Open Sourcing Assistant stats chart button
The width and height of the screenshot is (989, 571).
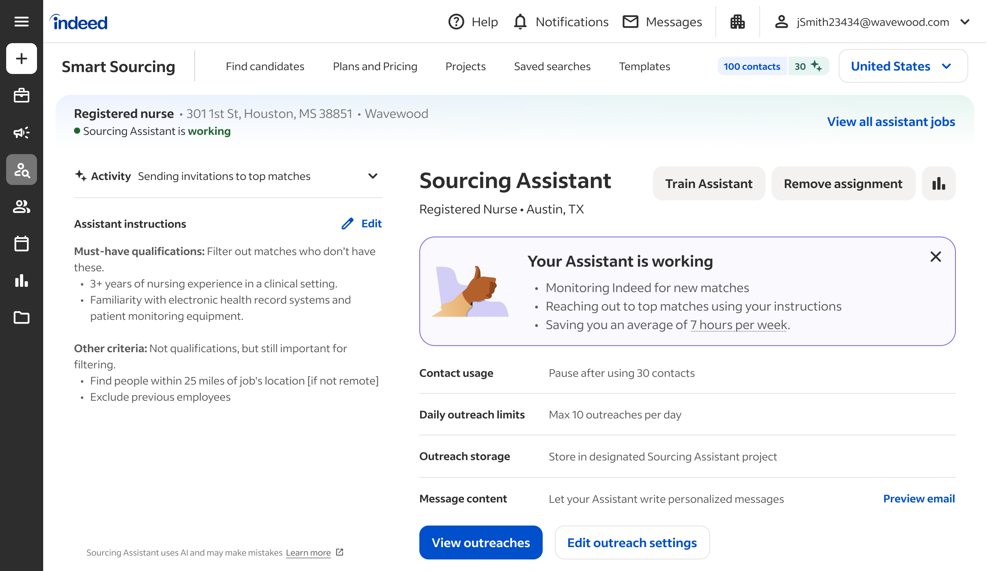point(939,183)
